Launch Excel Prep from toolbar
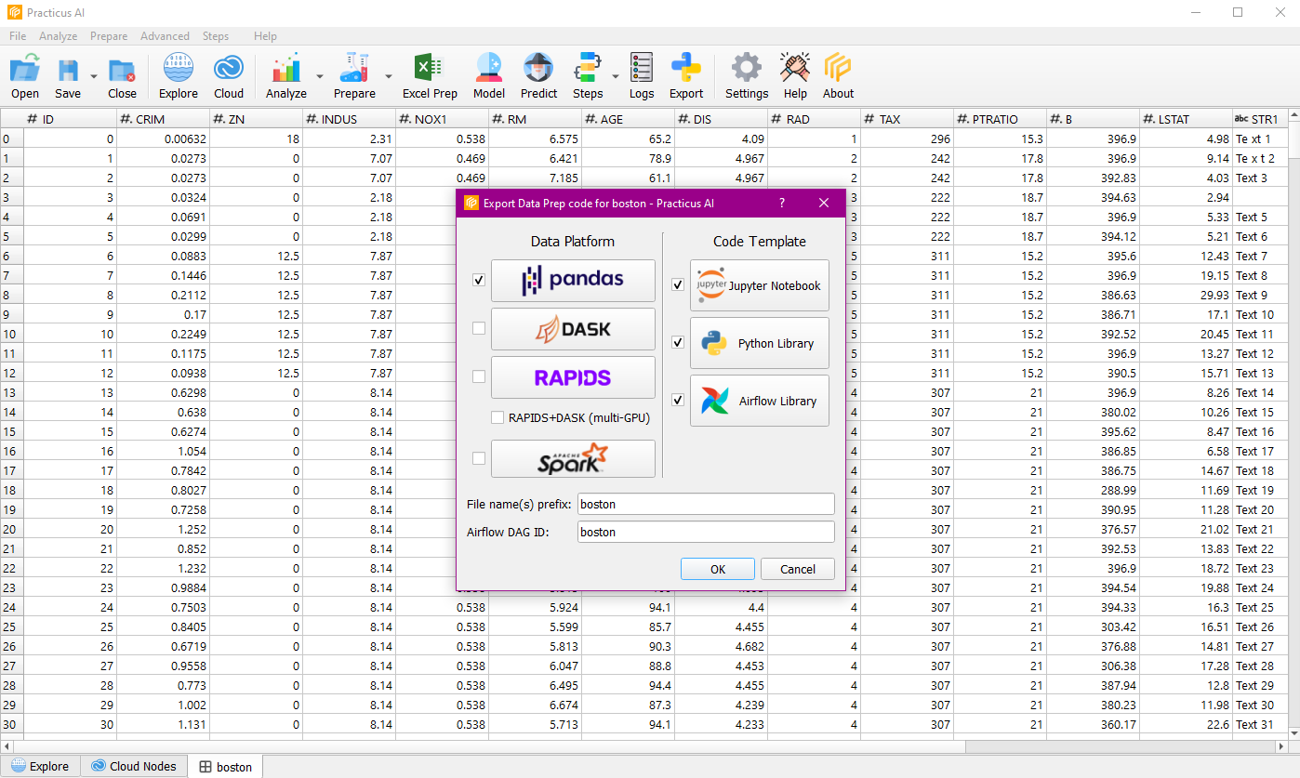This screenshot has height=778, width=1300. point(430,76)
